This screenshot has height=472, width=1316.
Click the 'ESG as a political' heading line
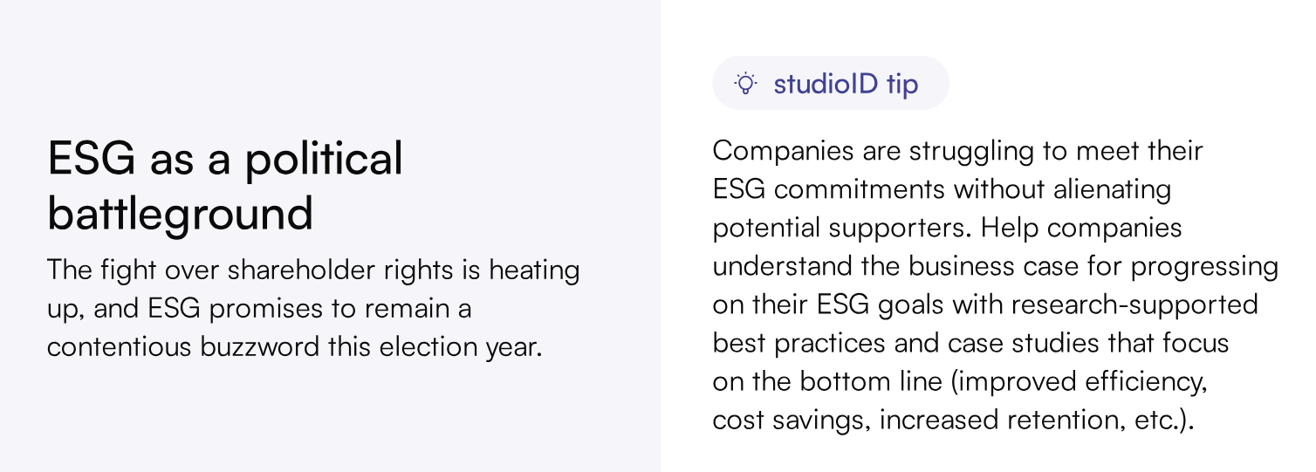pyautogui.click(x=225, y=160)
